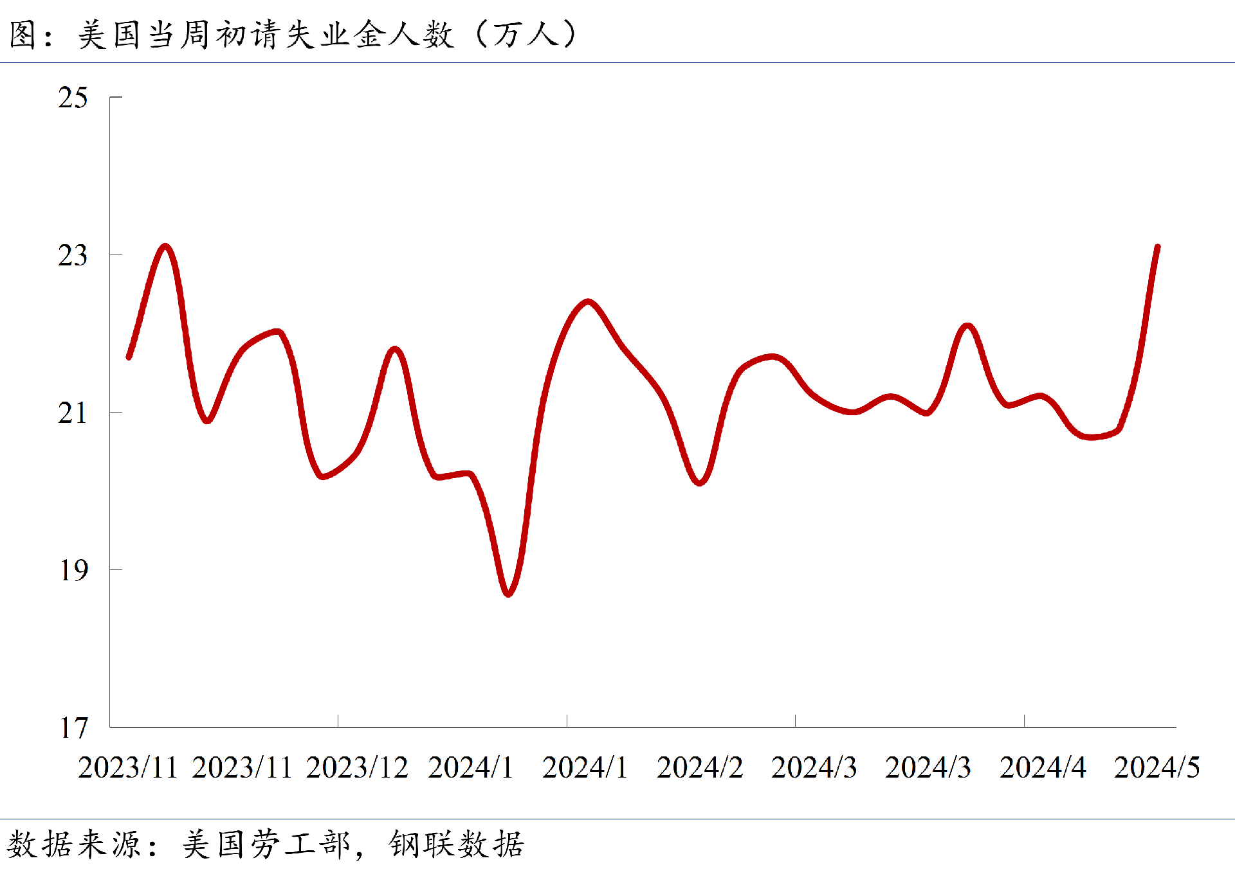Click the 钢联数据 source text
The width and height of the screenshot is (1235, 883).
click(x=457, y=844)
